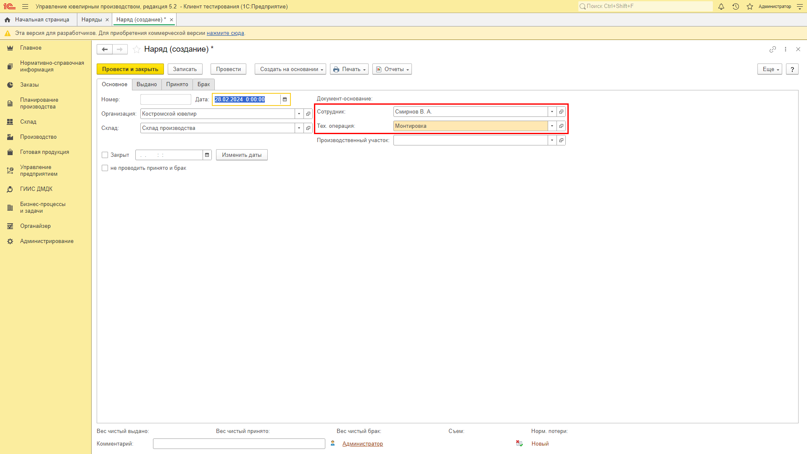Open Организация record icon
This screenshot has width=807, height=454.
click(x=308, y=114)
